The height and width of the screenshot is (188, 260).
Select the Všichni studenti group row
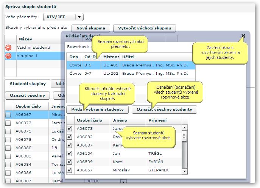[x=35, y=48]
